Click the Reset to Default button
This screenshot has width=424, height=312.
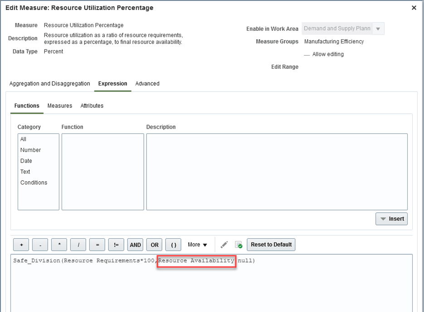coord(271,245)
